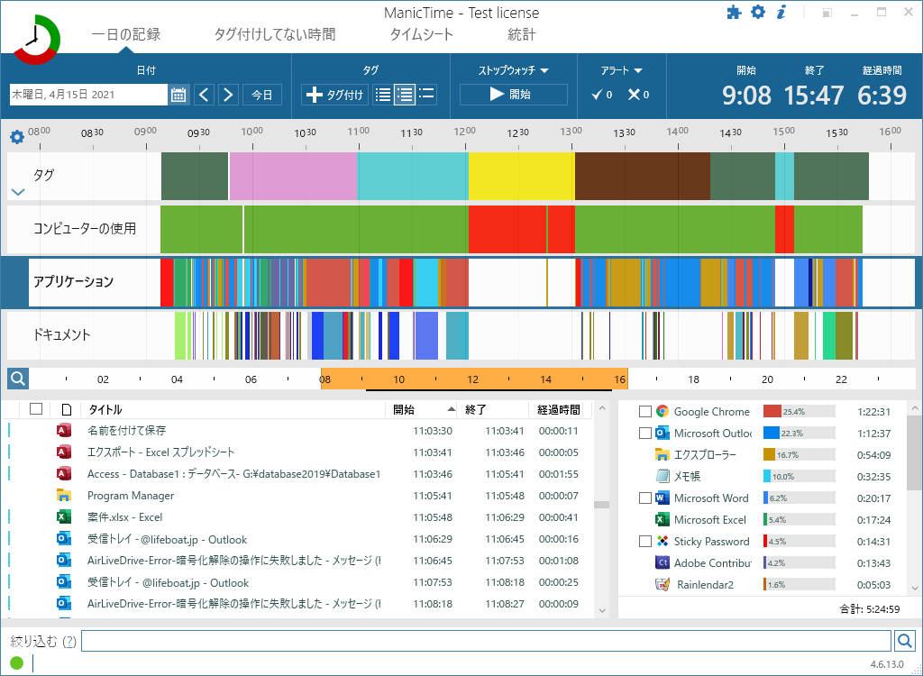The width and height of the screenshot is (923, 676).
Task: Open timeline settings gear icon
Action: coord(16,137)
